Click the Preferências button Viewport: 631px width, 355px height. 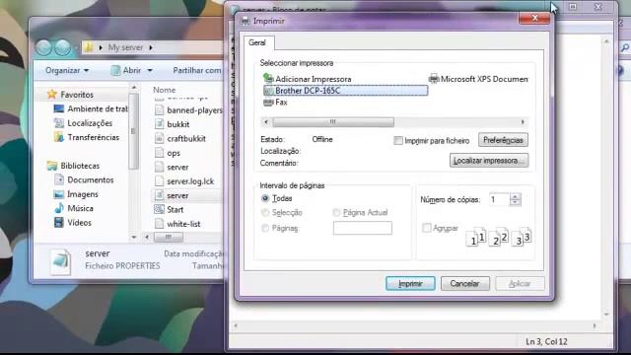[x=503, y=140]
